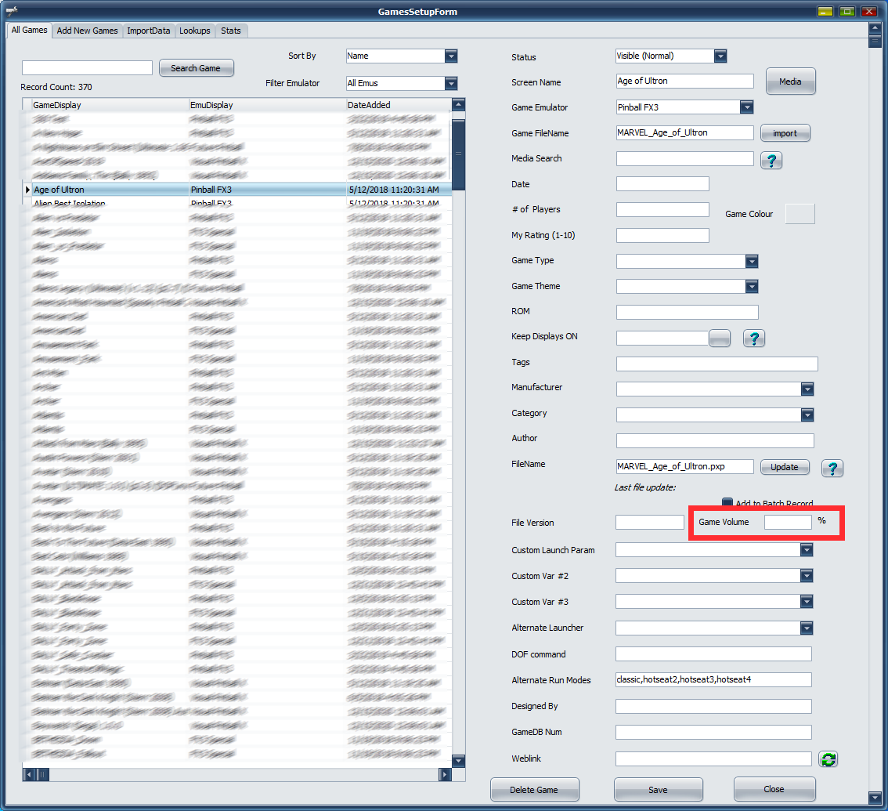The width and height of the screenshot is (888, 811).
Task: Click the help icon beside the Update button
Action: coord(832,468)
